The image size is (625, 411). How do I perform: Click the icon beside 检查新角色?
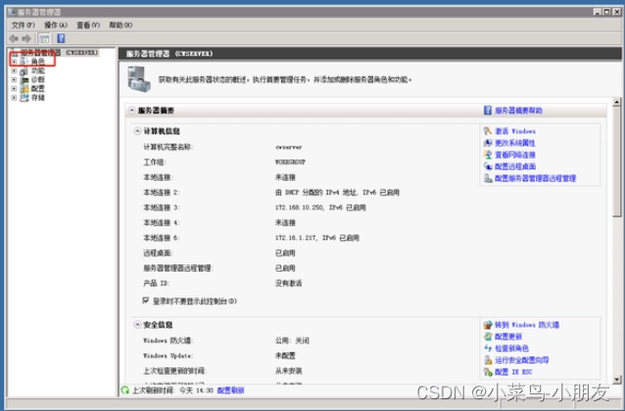tap(488, 348)
